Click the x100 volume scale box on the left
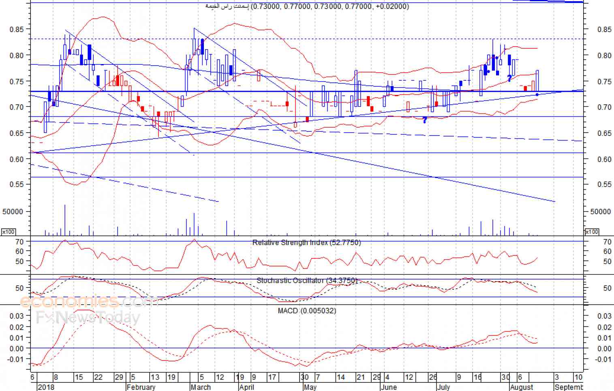Viewport: 614px width, 391px height. (8, 232)
